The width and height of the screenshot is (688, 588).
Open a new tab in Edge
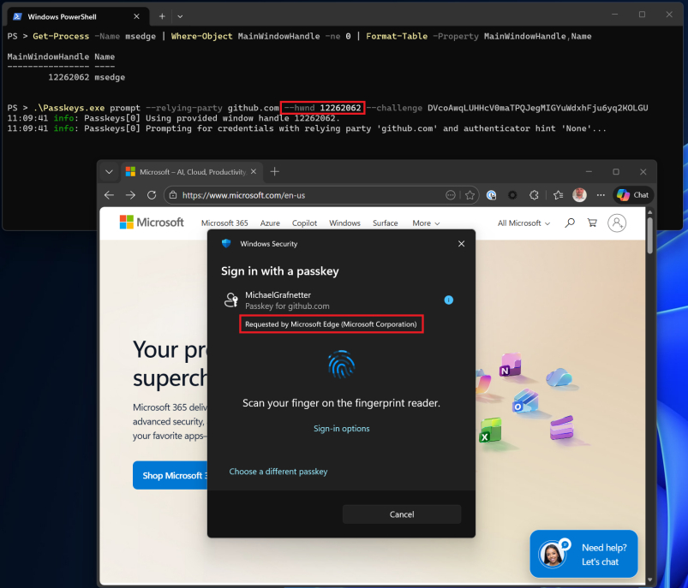coord(275,172)
